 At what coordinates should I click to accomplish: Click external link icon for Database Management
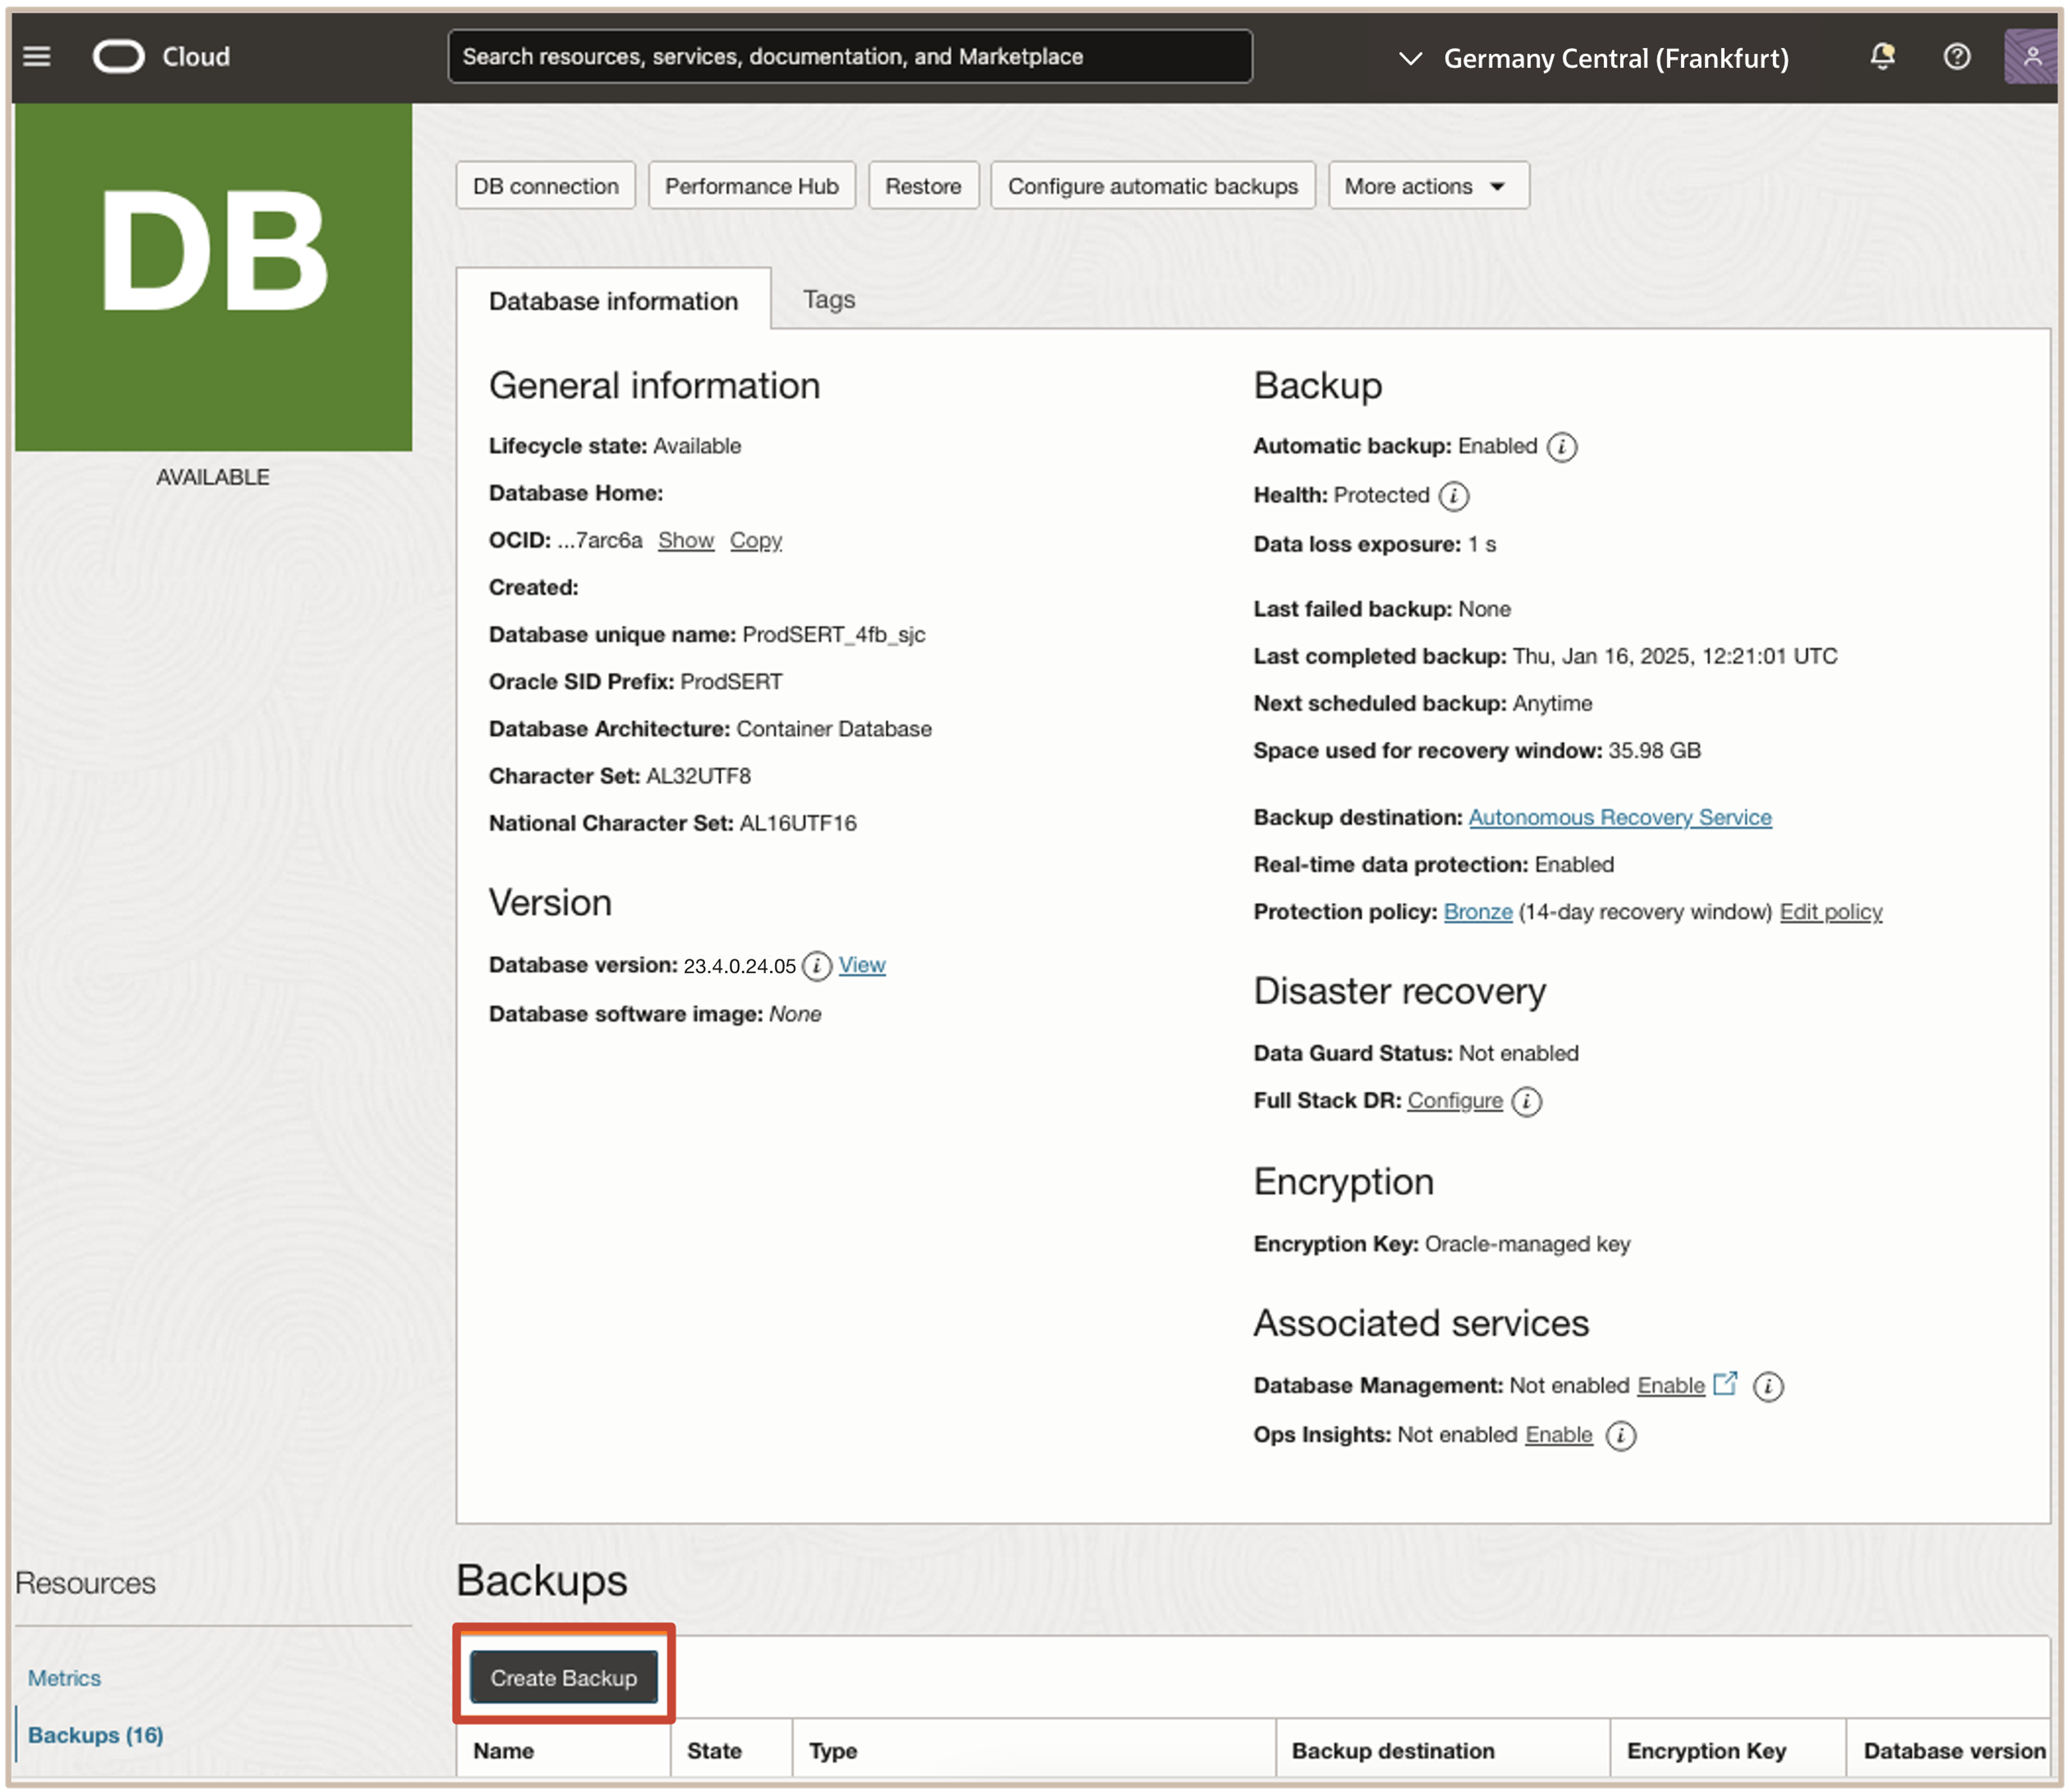pos(1725,1384)
